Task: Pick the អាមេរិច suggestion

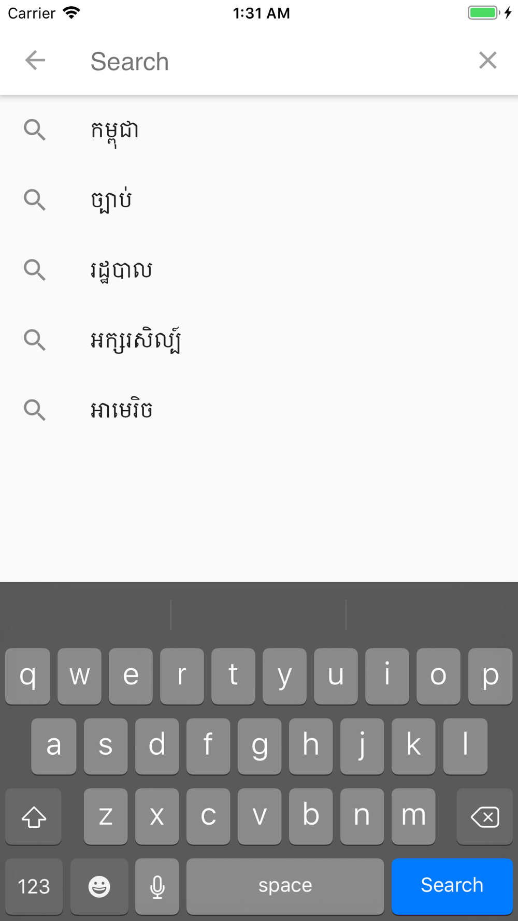Action: [x=259, y=410]
